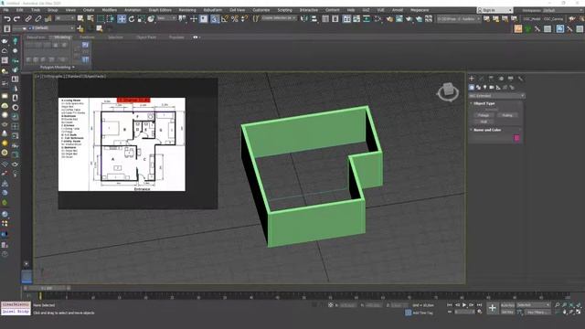Image resolution: width=585 pixels, height=329 pixels.
Task: Activate Select and Link tool
Action: (x=28, y=18)
